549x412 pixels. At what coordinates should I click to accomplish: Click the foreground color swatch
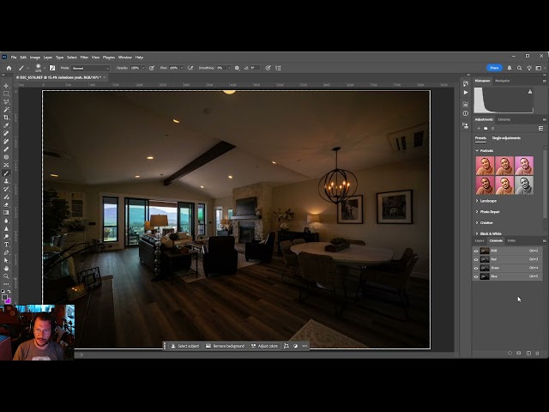pyautogui.click(x=4, y=298)
